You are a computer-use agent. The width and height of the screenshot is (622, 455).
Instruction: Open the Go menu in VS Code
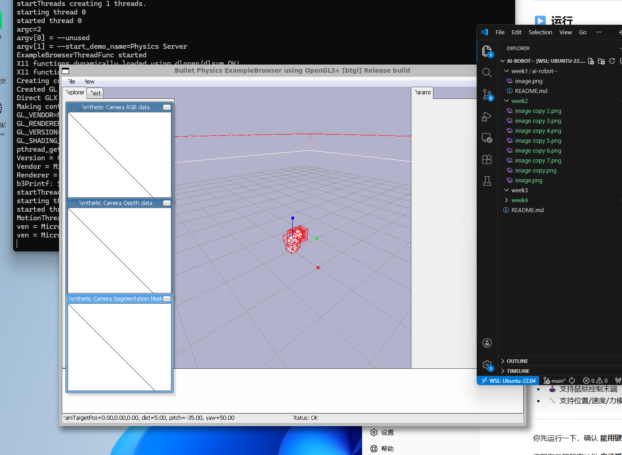(x=583, y=32)
